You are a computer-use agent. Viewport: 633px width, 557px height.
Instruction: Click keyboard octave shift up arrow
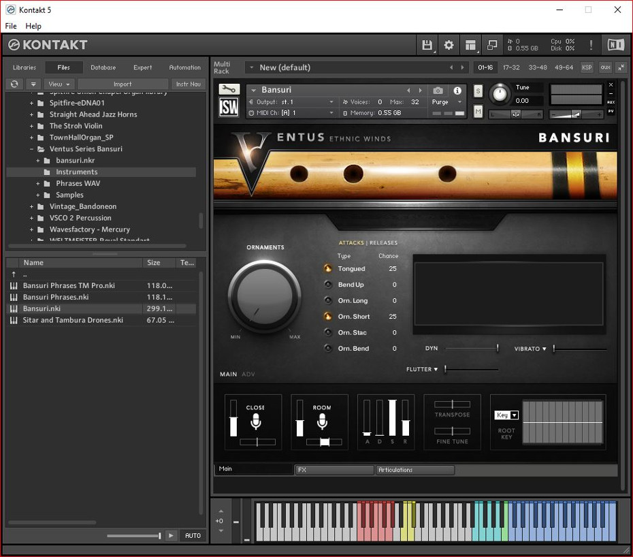point(221,511)
